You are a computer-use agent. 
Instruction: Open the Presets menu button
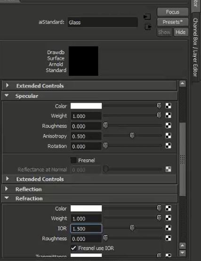click(x=173, y=22)
